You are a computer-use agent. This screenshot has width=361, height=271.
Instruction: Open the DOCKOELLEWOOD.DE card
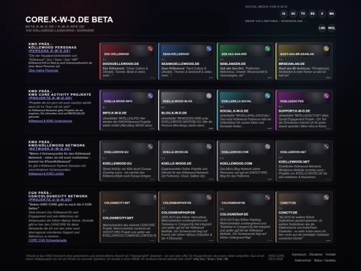128,61
